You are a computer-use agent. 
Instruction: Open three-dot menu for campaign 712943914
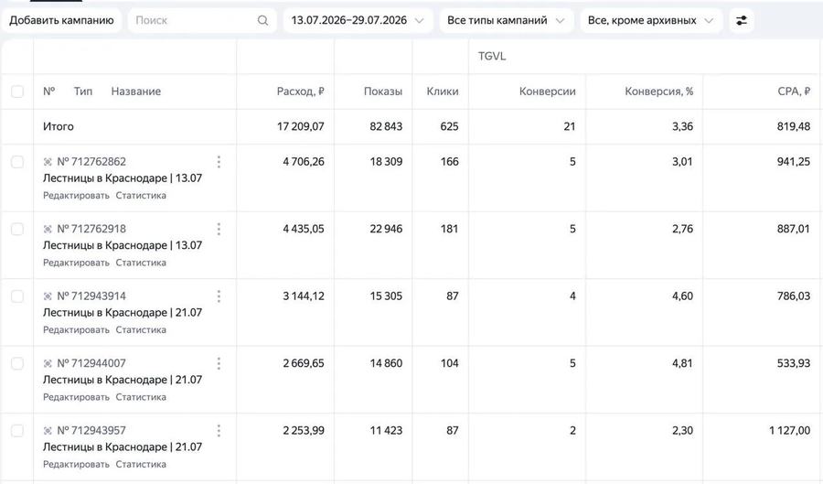click(219, 296)
